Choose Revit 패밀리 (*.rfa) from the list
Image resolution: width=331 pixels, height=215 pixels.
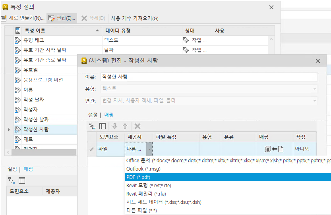(x=228, y=194)
